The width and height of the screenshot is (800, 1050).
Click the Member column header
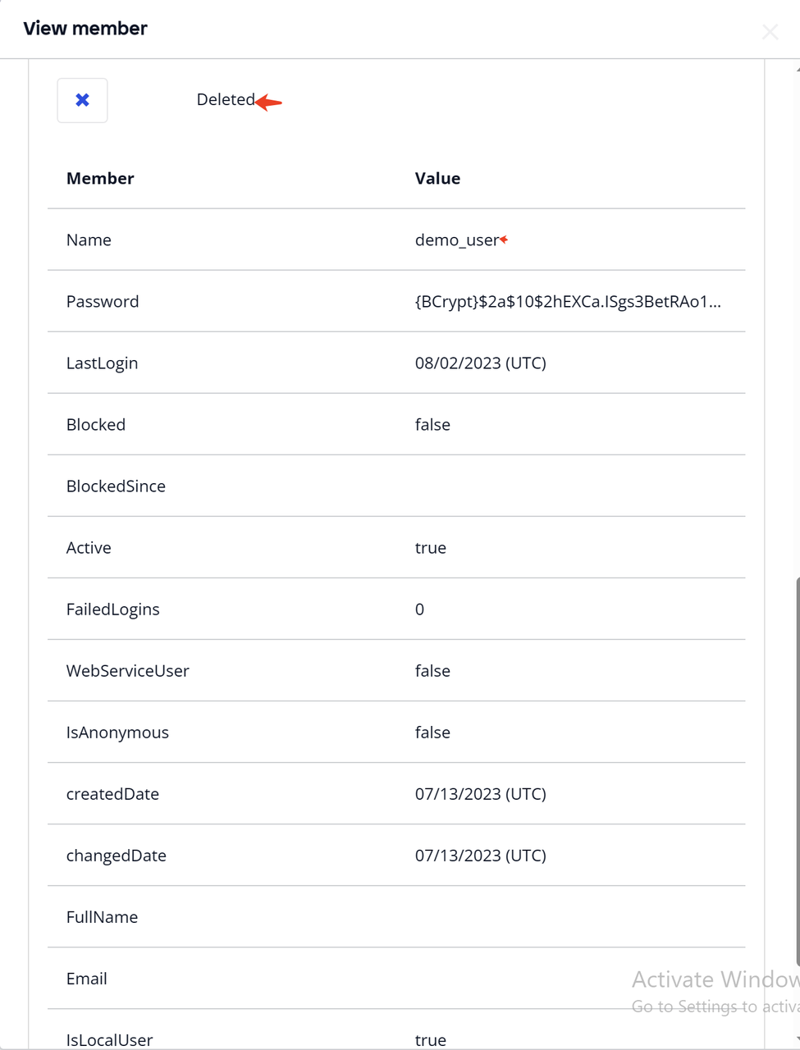[x=100, y=178]
